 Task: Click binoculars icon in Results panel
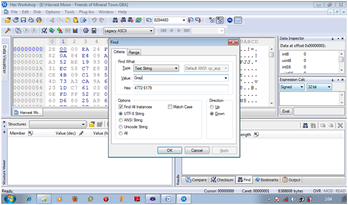[x=305, y=126]
